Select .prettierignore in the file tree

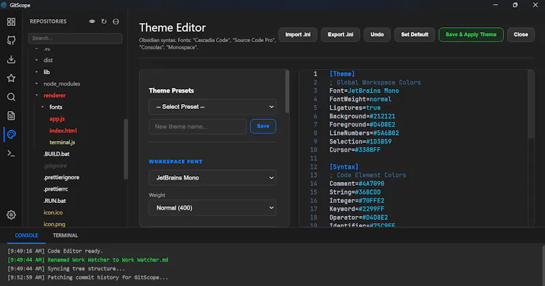tap(61, 177)
